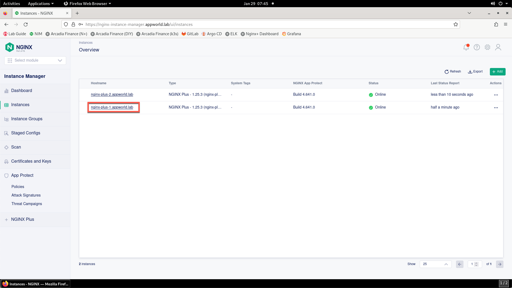Open the settings gear icon
This screenshot has width=512, height=288.
[487, 47]
